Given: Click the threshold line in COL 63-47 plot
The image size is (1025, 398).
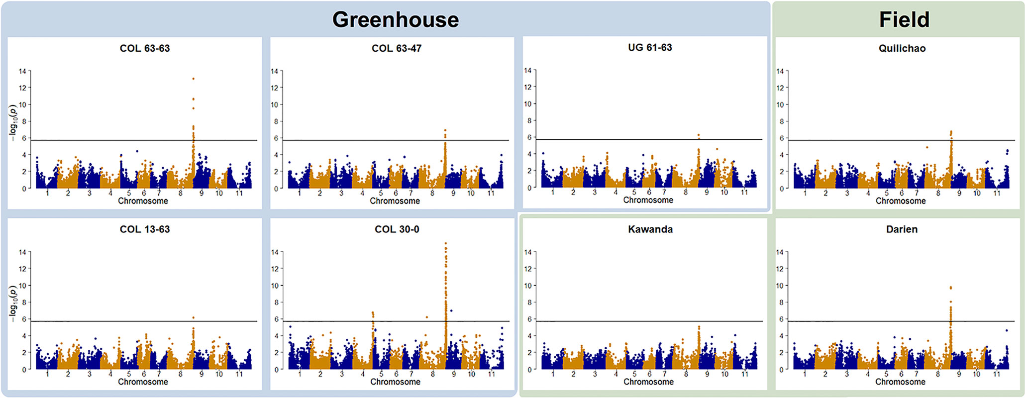Looking at the screenshot, I should [396, 140].
